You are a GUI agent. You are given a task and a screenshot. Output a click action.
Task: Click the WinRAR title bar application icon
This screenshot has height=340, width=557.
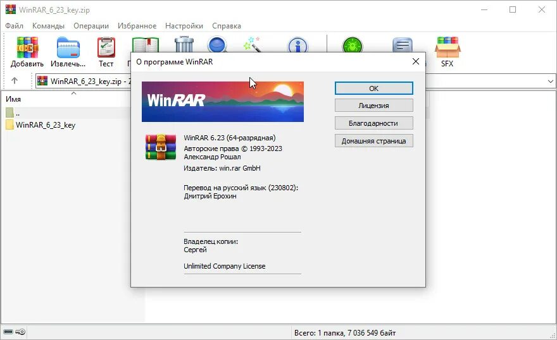[x=11, y=9]
